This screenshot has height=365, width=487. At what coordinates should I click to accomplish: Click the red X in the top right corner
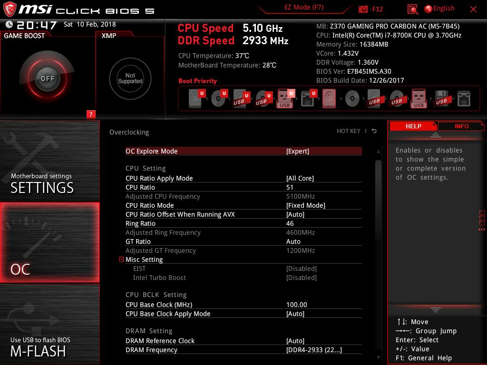click(x=473, y=9)
